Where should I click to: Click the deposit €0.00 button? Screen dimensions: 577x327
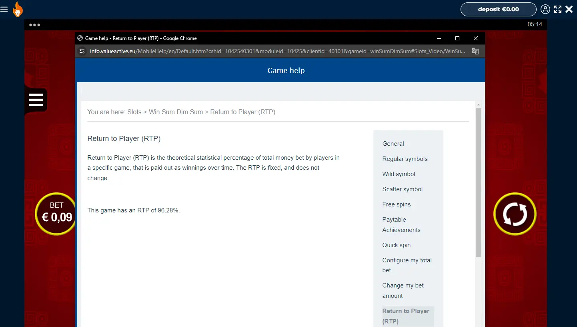pyautogui.click(x=498, y=9)
